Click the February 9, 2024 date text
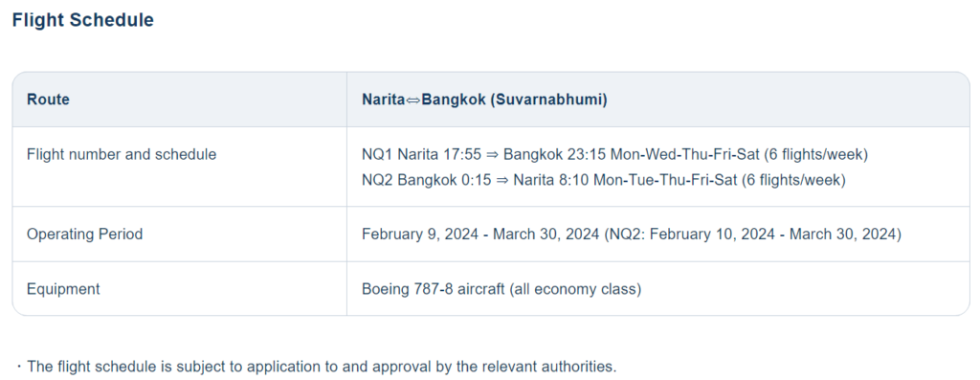 [422, 235]
